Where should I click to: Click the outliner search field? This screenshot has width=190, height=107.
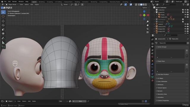pos(169,4)
